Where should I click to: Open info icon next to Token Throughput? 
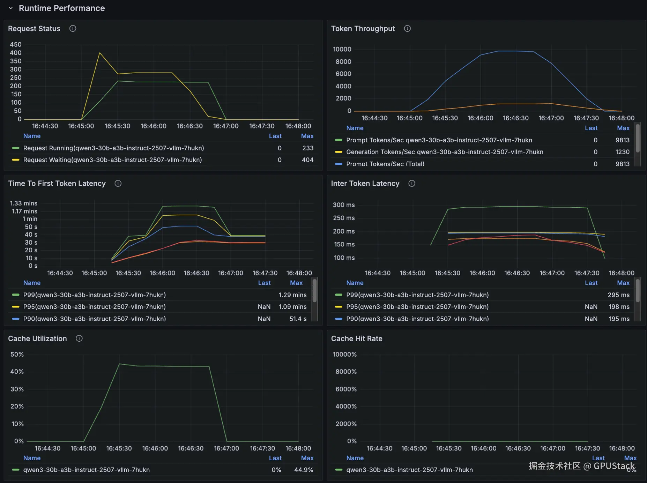coord(407,29)
